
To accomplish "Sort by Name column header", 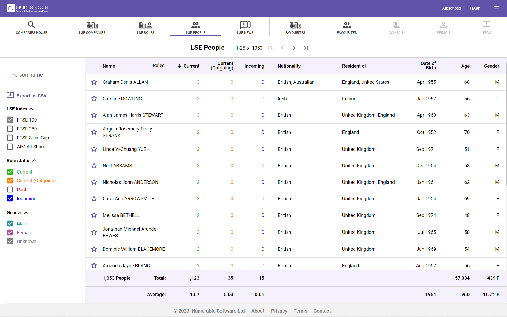I will point(109,66).
